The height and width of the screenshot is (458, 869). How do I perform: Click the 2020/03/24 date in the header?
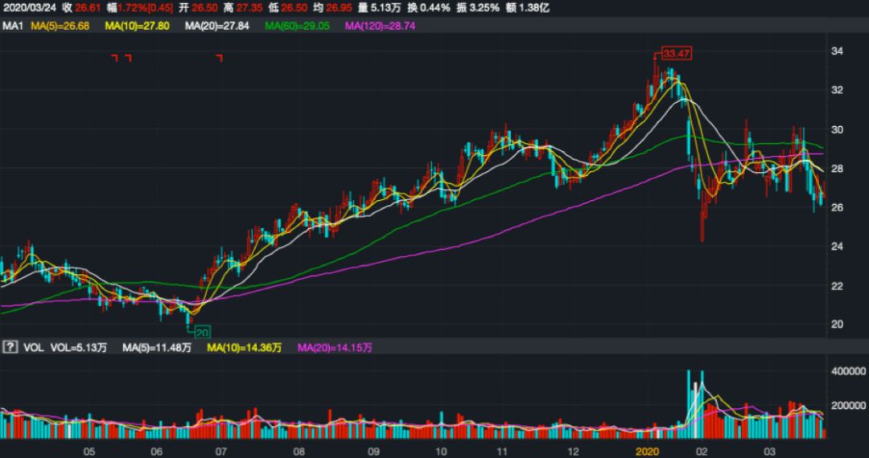pos(29,7)
